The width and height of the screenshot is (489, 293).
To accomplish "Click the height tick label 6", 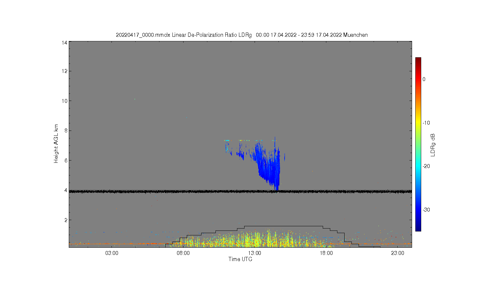I will (66, 160).
